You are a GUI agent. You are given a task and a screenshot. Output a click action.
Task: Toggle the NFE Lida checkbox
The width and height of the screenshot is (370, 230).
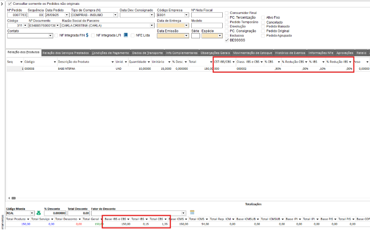click(133, 35)
